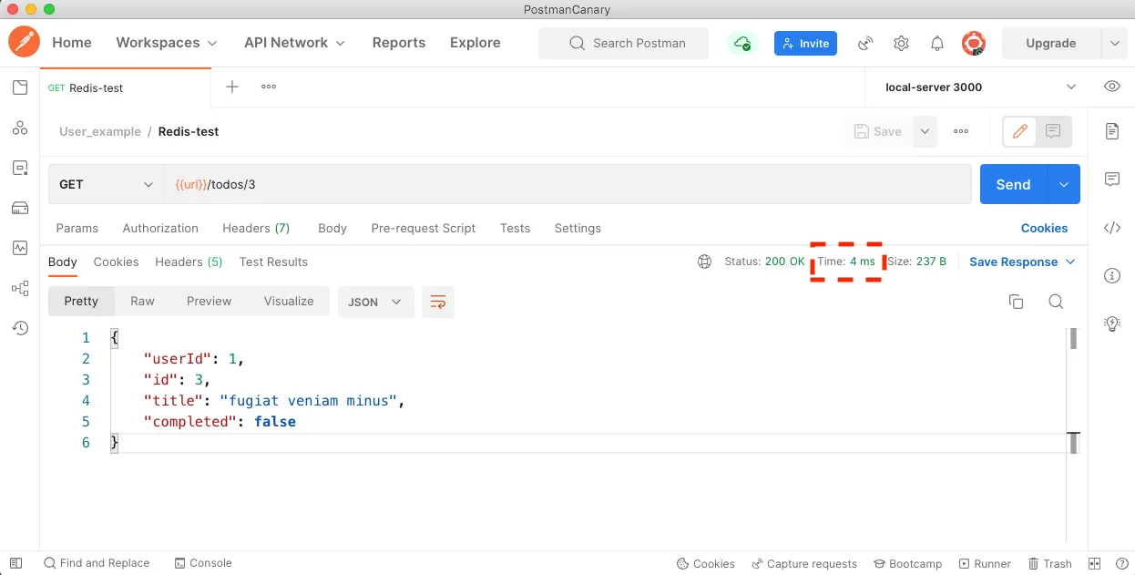
Task: Open the Tests tab
Action: [515, 228]
